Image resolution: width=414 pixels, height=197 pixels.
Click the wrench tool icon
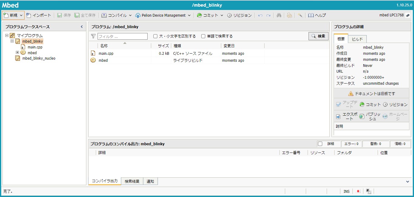click(x=300, y=15)
